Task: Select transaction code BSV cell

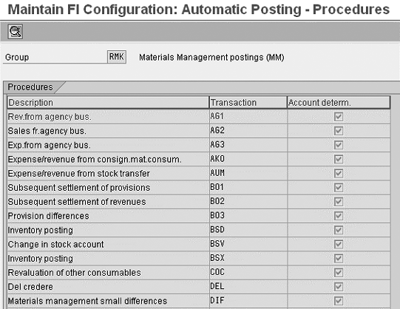Action: (248, 244)
